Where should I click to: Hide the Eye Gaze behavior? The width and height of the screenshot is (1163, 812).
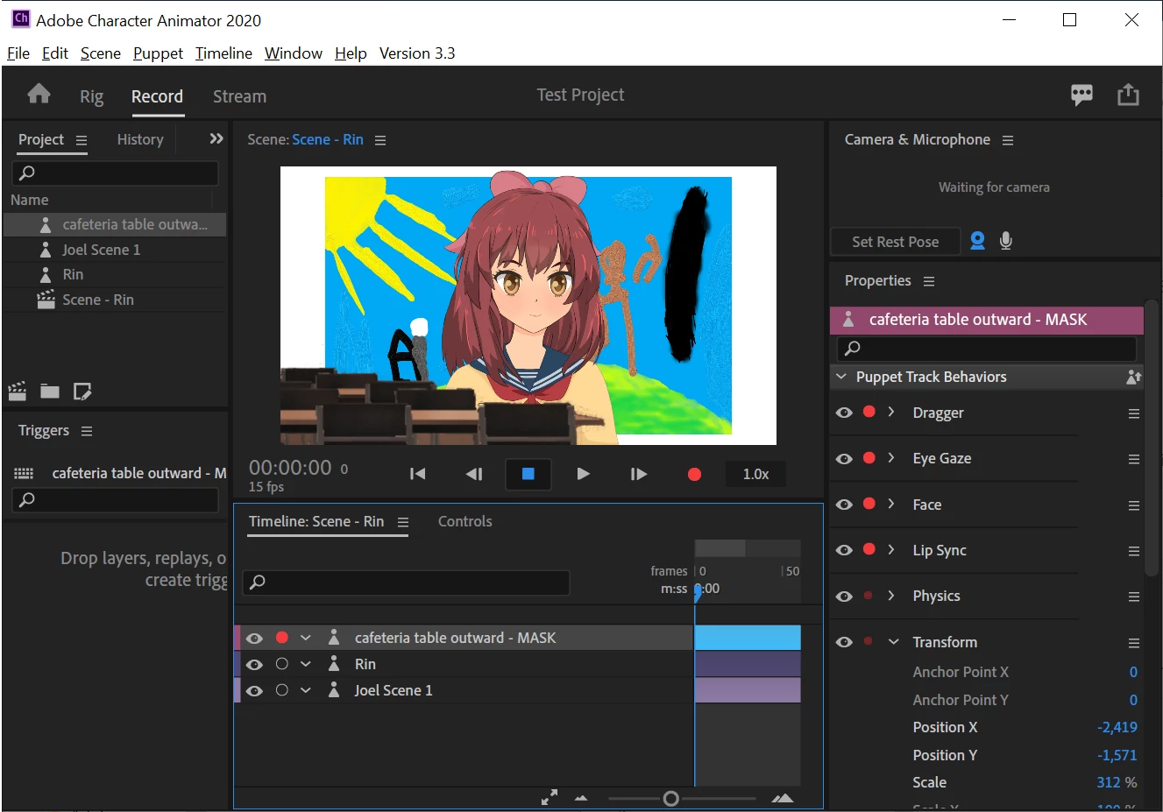[844, 459]
